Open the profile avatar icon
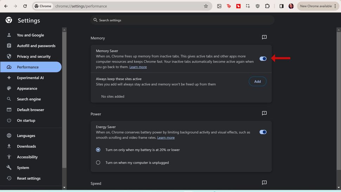The width and height of the screenshot is (341, 192). (x=291, y=6)
